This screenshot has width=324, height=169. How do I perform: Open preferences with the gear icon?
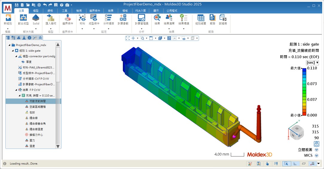pyautogui.click(x=39, y=5)
